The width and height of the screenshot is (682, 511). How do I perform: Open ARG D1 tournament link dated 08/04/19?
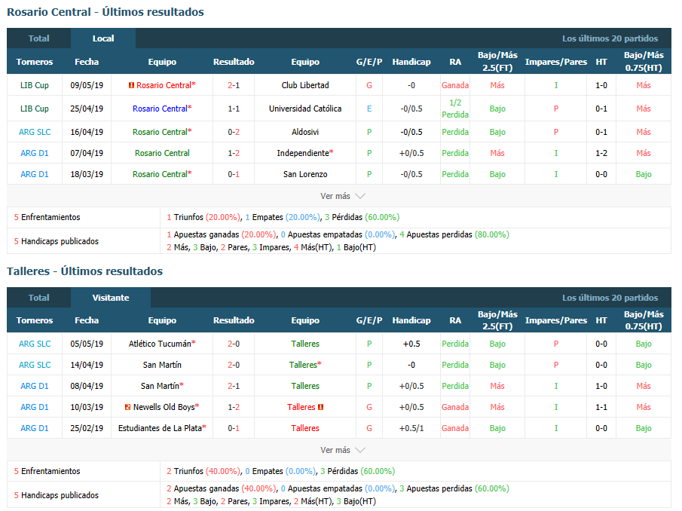[35, 386]
